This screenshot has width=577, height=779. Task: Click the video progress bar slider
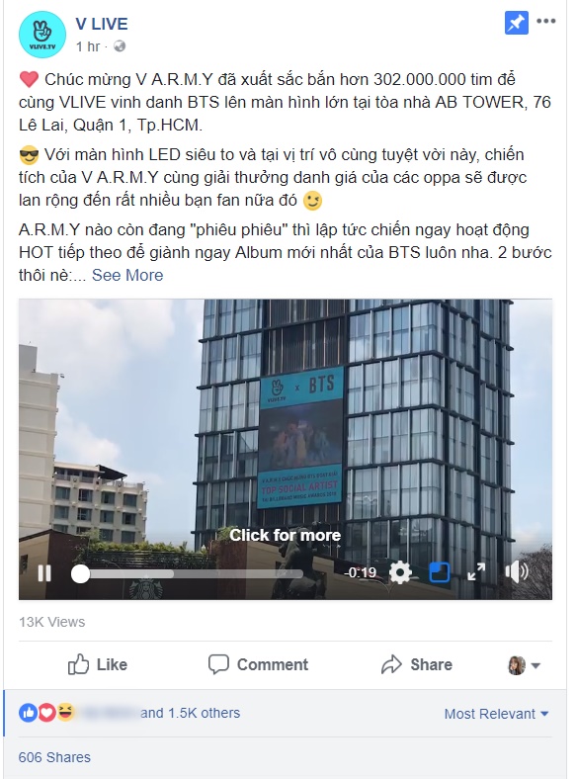tap(188, 573)
